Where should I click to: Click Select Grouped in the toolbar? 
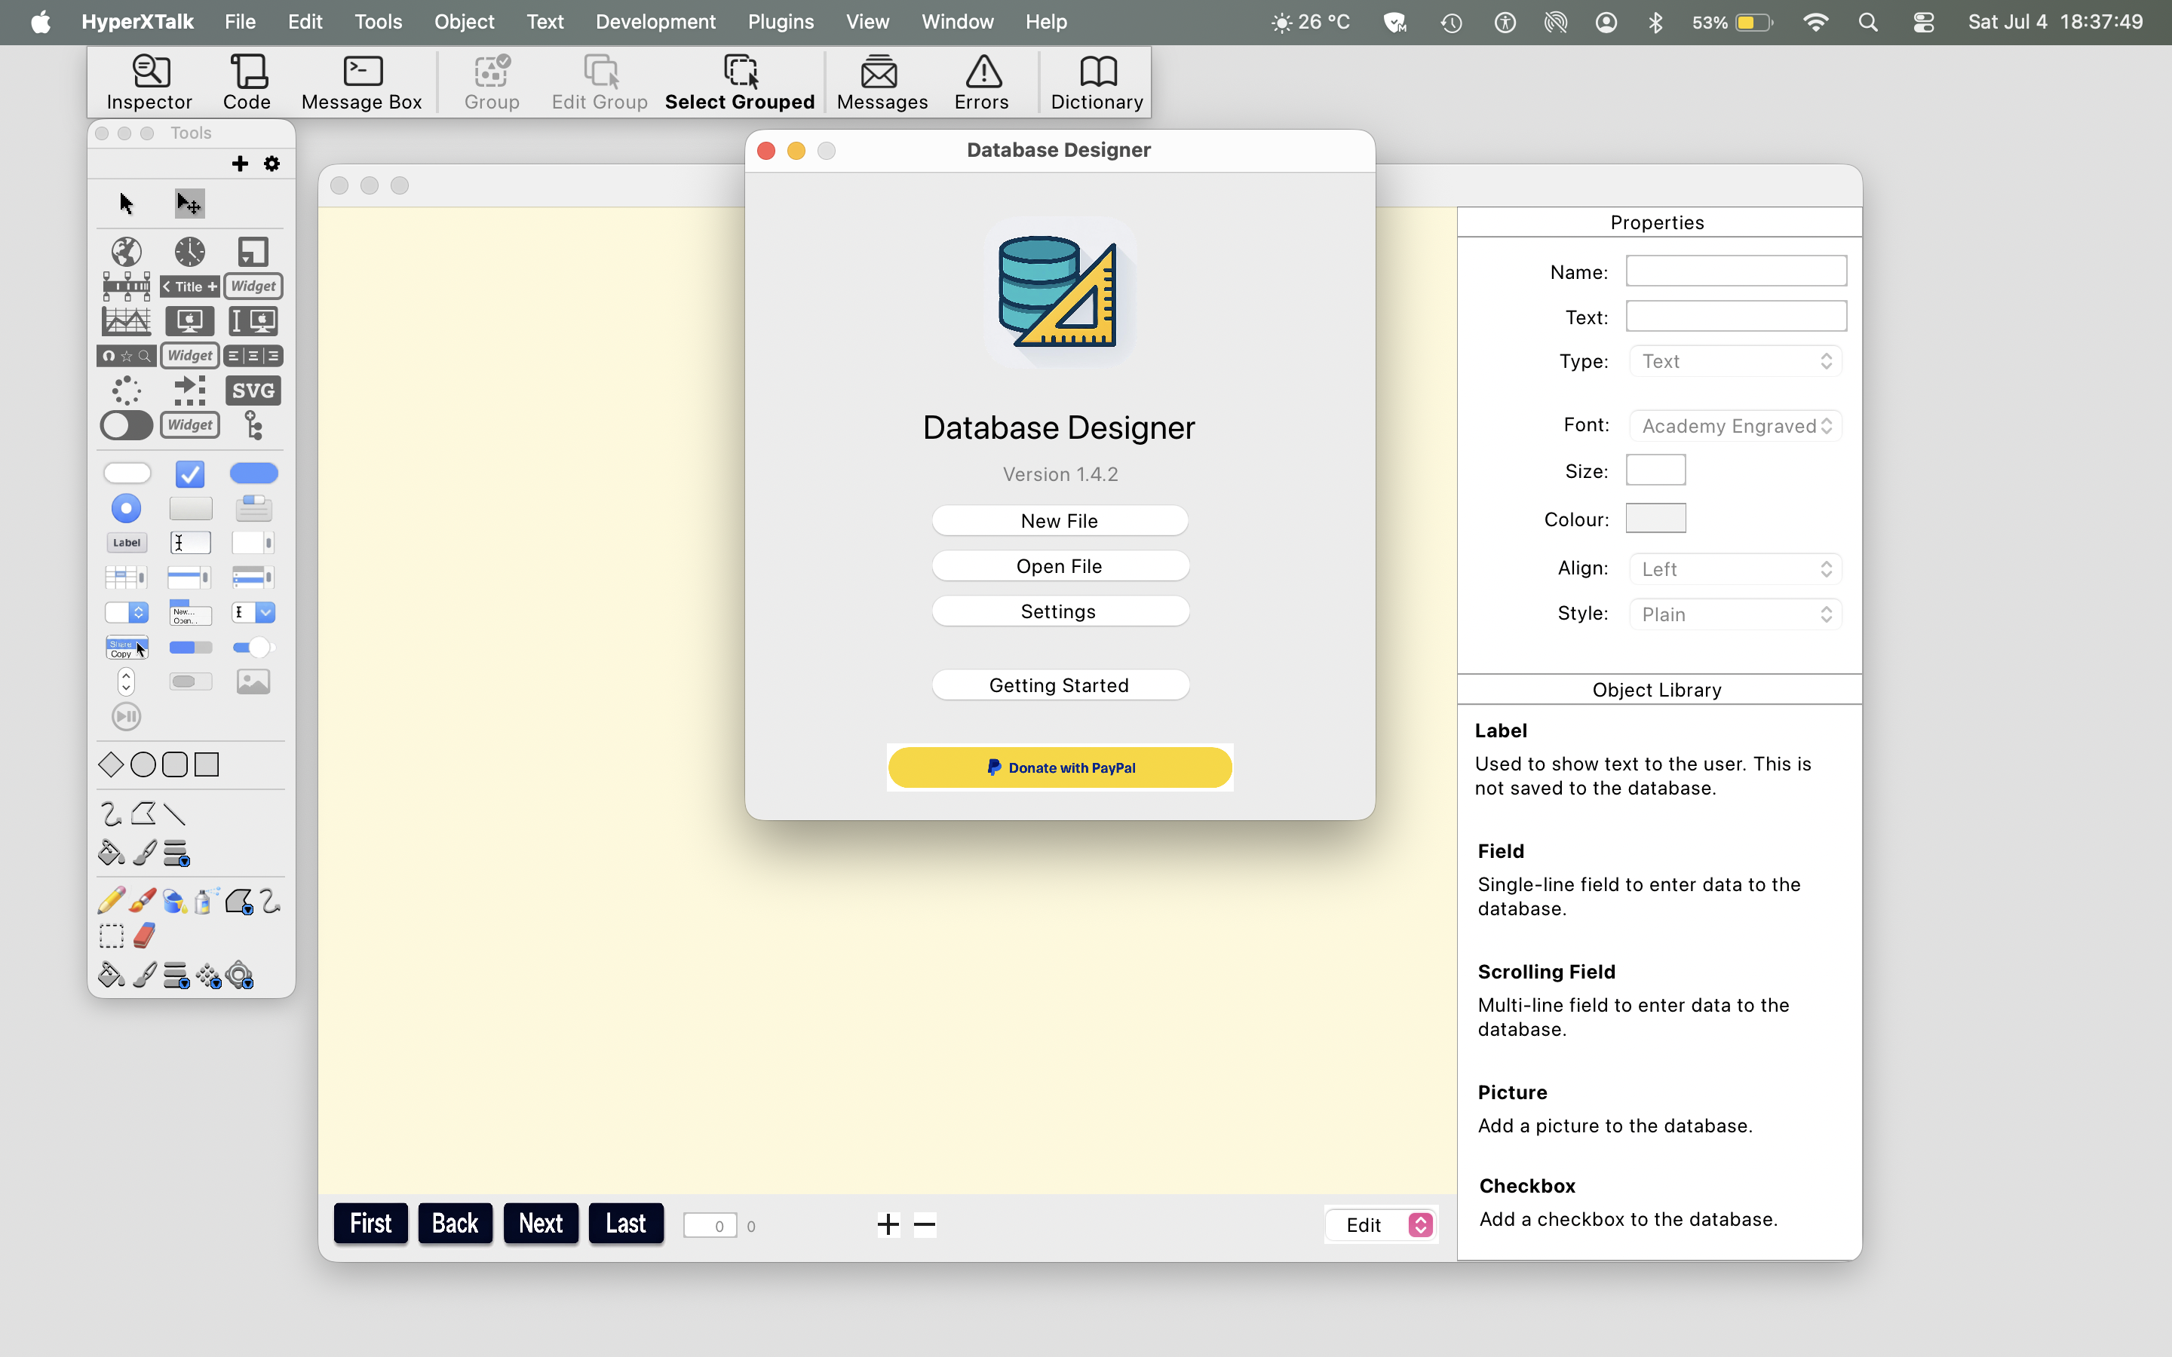click(x=740, y=81)
